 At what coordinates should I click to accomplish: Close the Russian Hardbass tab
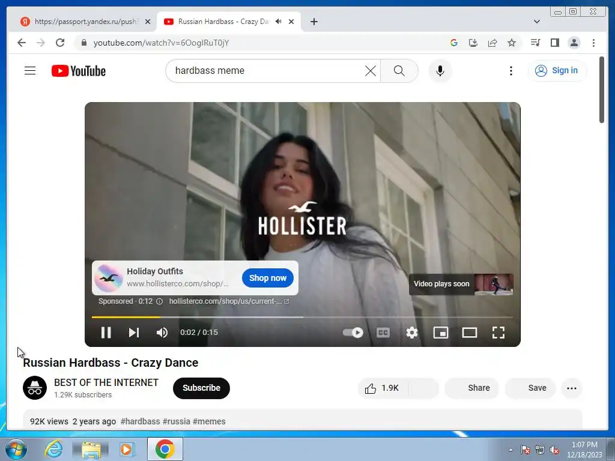point(291,22)
